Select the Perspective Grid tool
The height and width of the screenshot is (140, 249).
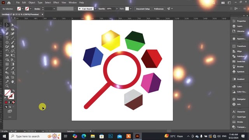[13, 60]
